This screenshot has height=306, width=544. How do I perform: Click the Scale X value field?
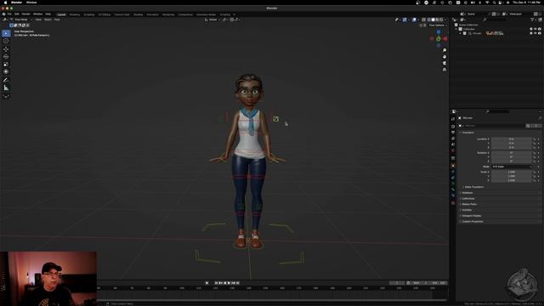tap(512, 172)
